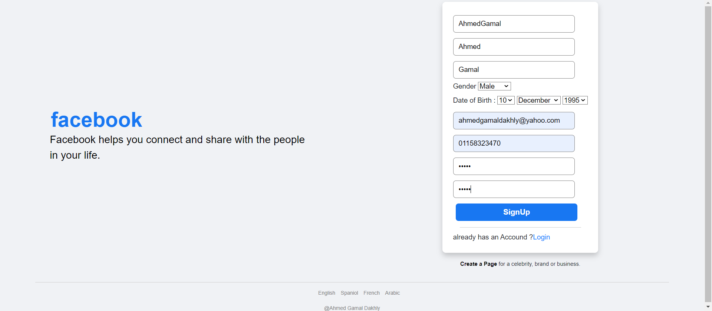
Task: Click the scrollbar down arrow
Action: tap(708, 307)
